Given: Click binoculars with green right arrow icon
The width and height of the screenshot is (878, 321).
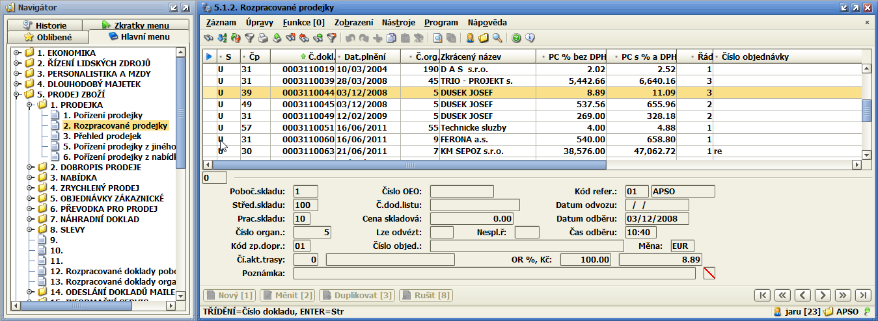Looking at the screenshot, I should (x=317, y=38).
